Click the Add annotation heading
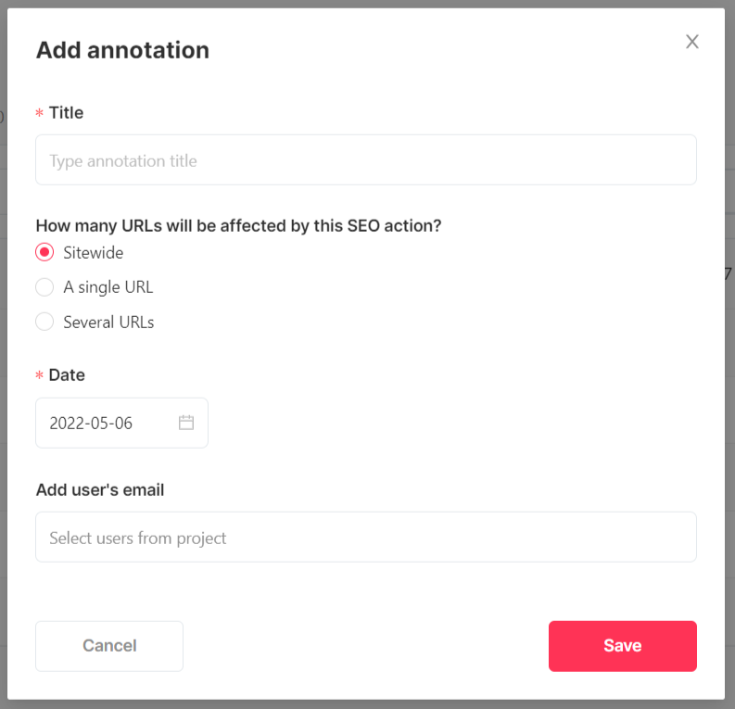 (x=122, y=50)
